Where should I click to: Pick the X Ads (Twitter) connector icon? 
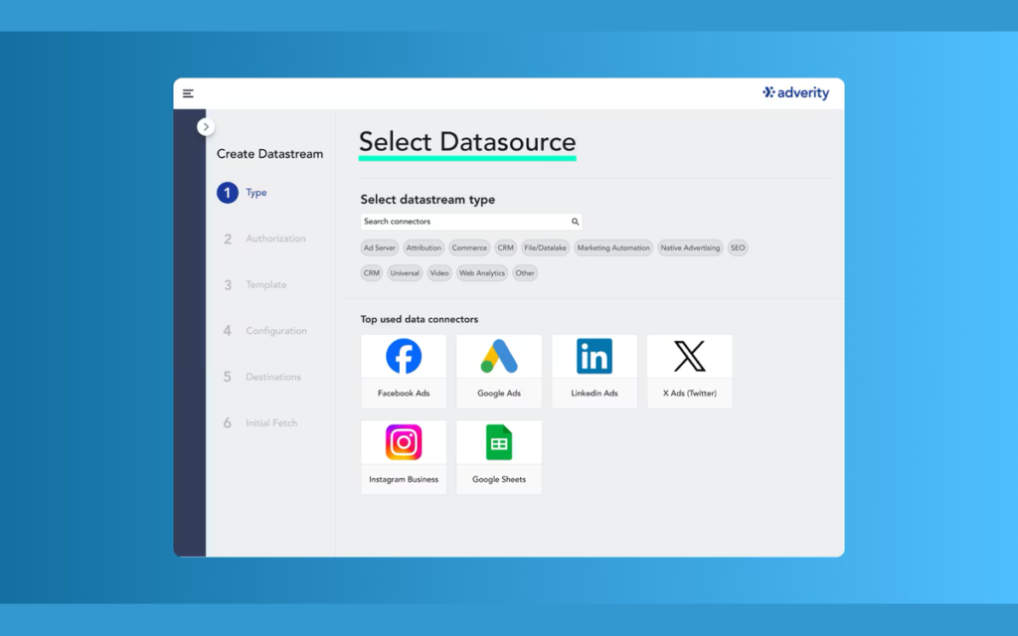click(690, 357)
